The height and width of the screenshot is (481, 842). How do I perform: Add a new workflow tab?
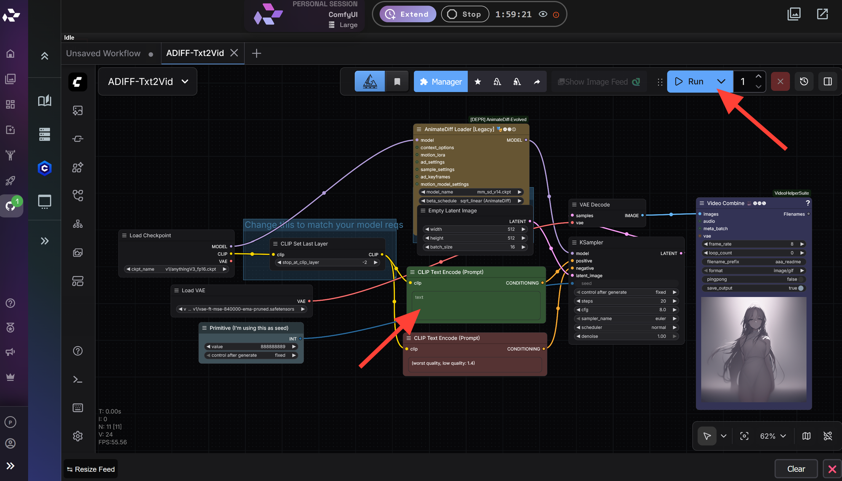256,53
